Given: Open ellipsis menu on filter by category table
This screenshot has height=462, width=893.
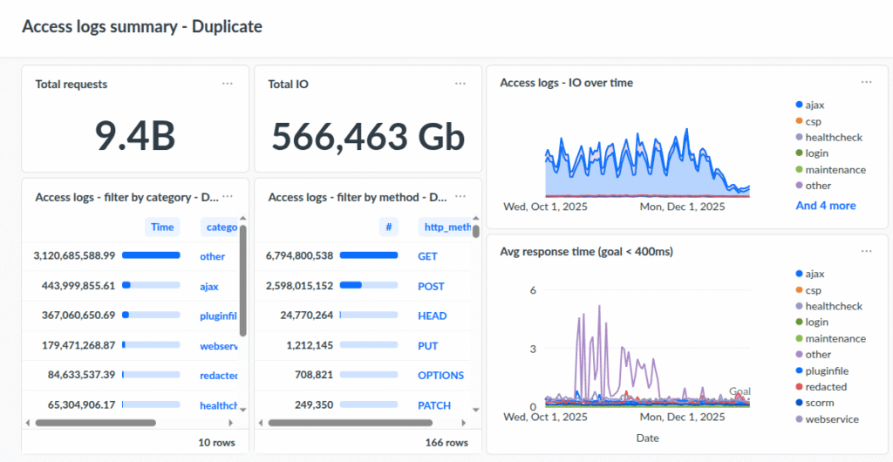Looking at the screenshot, I should [228, 197].
